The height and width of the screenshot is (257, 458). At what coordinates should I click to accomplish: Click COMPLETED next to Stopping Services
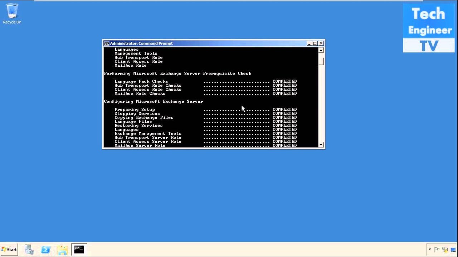pyautogui.click(x=284, y=114)
